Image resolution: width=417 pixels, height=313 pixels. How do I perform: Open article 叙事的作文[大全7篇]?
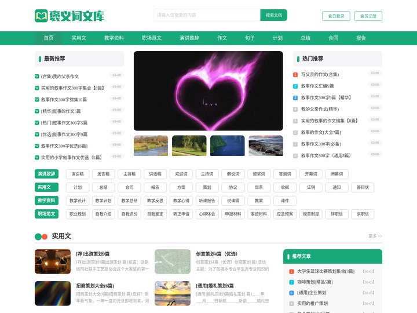[x=321, y=133]
